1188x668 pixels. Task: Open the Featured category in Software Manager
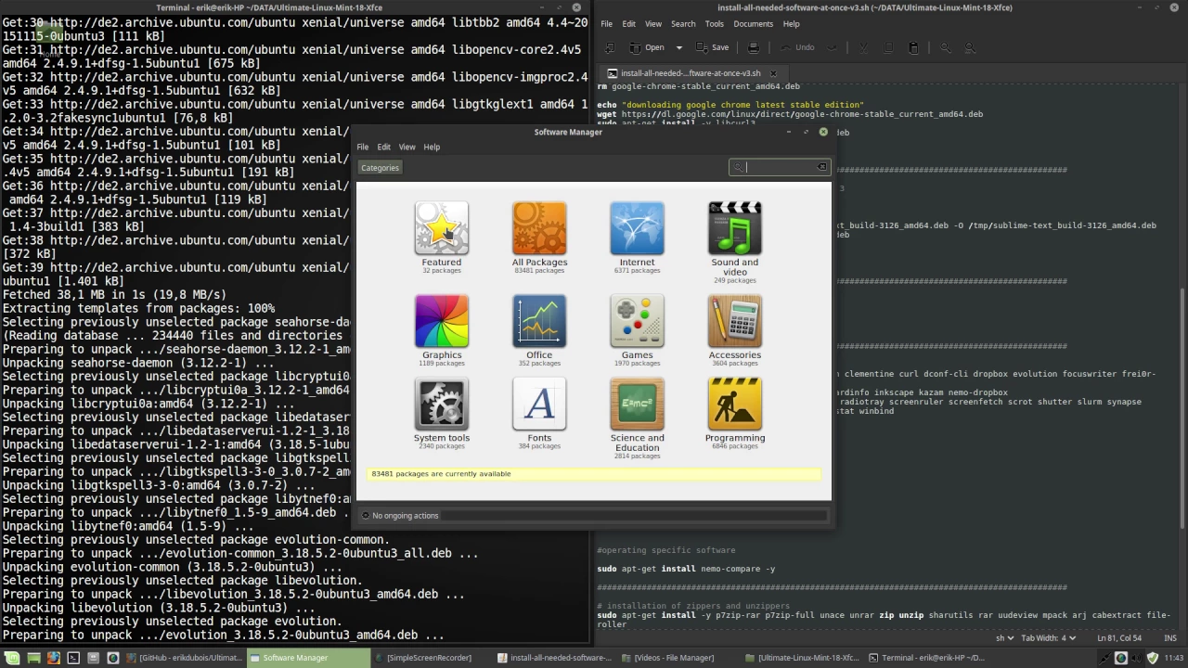(x=442, y=237)
